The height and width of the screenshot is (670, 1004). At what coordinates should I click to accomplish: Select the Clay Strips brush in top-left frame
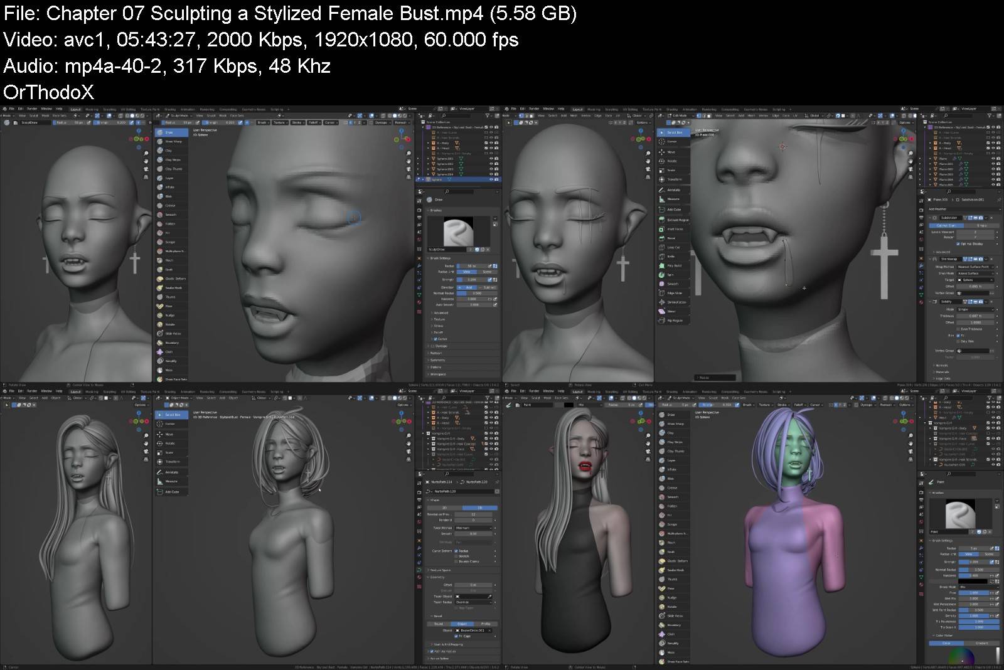click(x=171, y=160)
